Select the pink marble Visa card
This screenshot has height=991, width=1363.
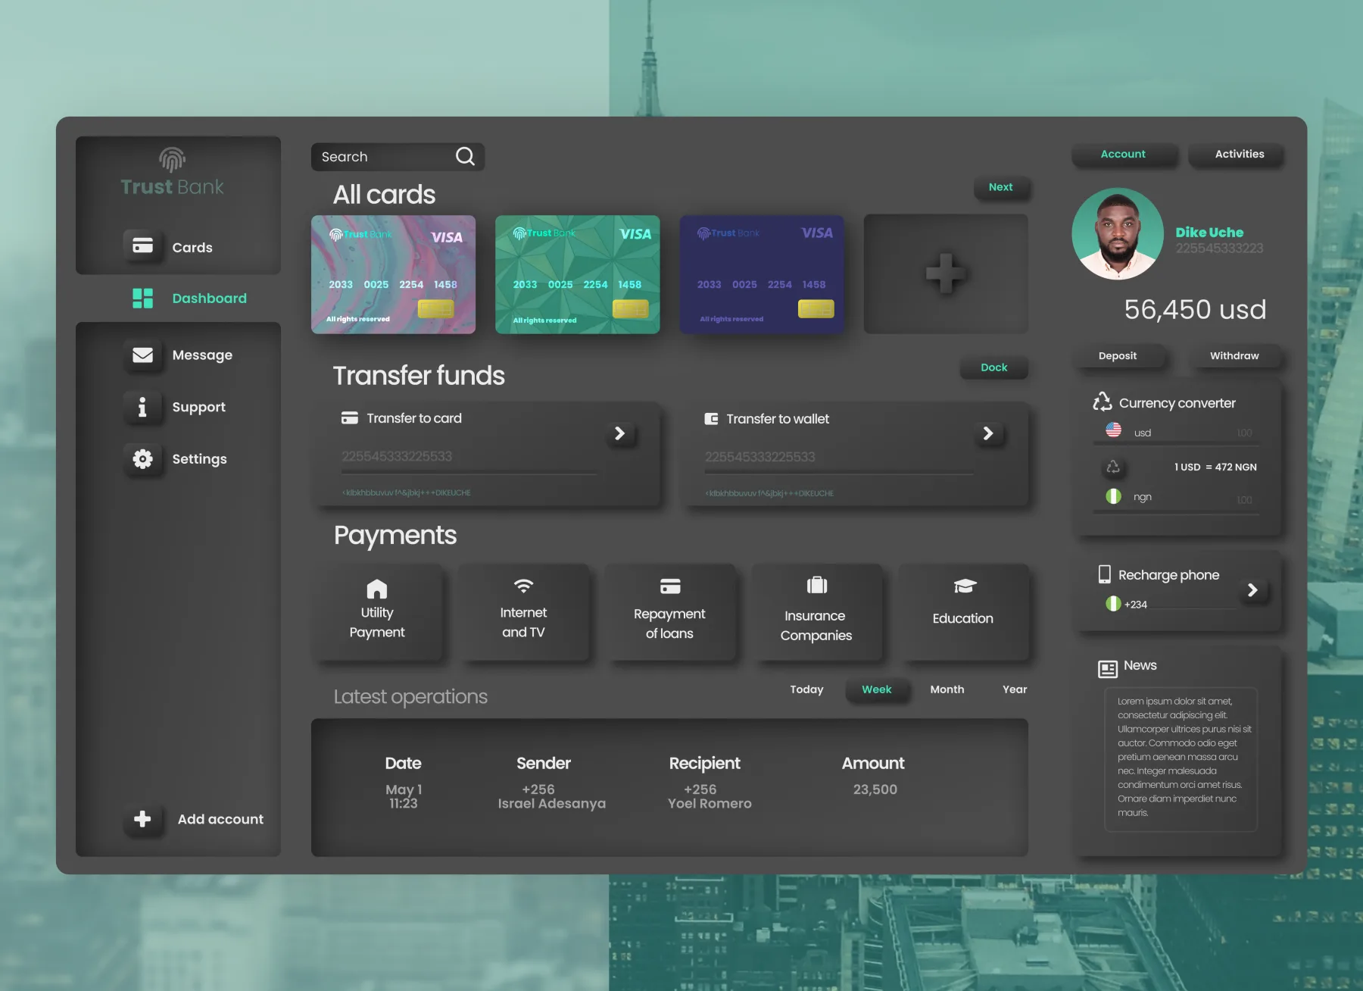point(393,274)
